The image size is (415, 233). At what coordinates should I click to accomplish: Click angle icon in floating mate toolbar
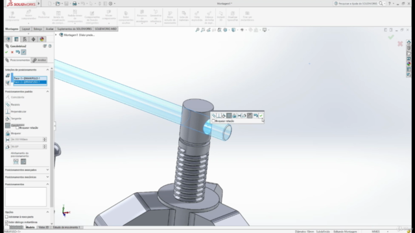point(244,115)
